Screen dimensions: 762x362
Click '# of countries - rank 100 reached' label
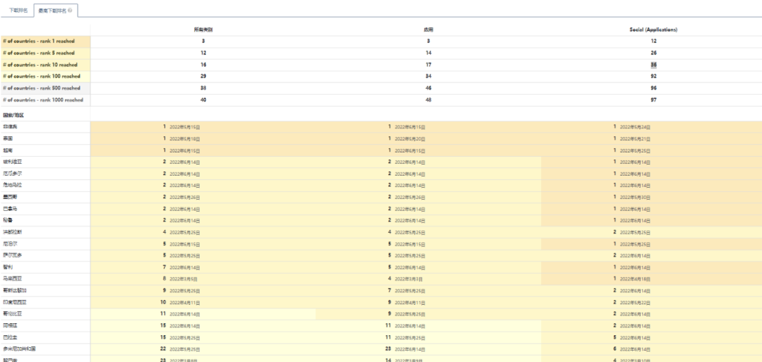click(x=42, y=76)
